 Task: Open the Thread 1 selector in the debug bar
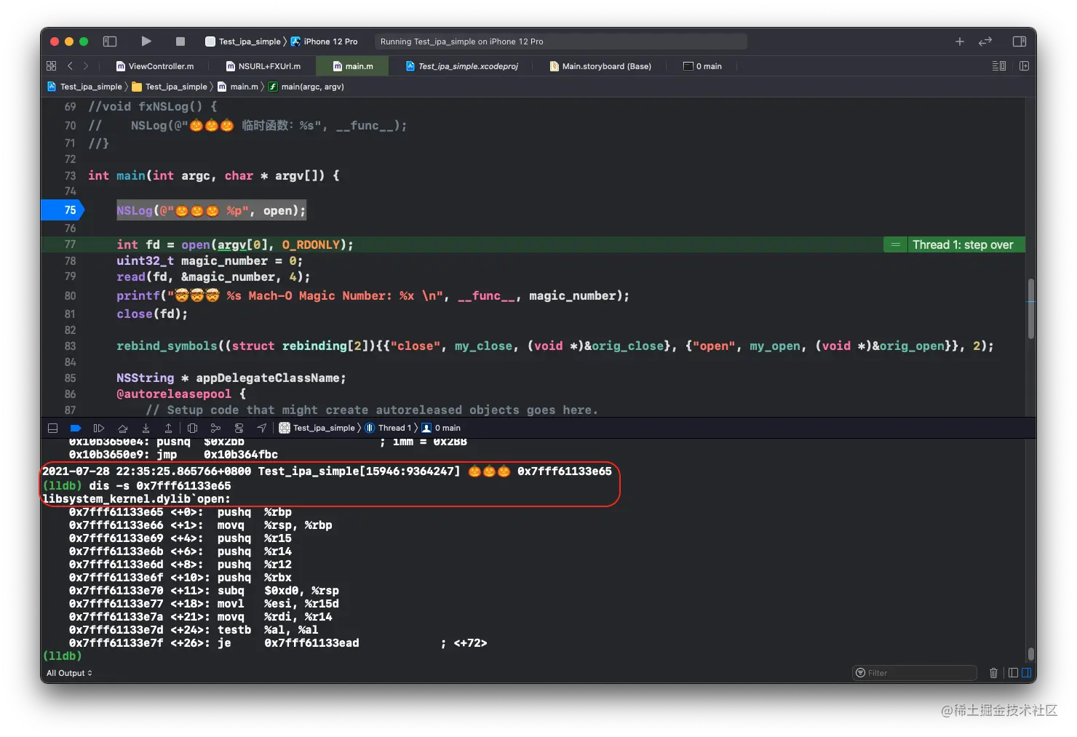pos(389,428)
